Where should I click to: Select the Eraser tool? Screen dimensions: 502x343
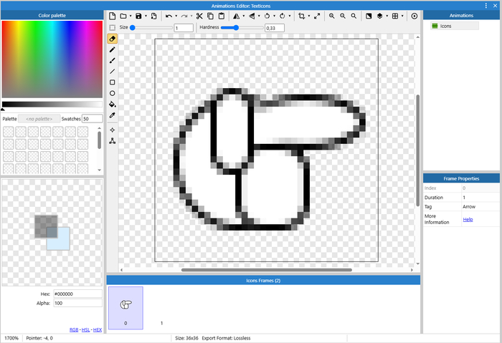tap(113, 39)
